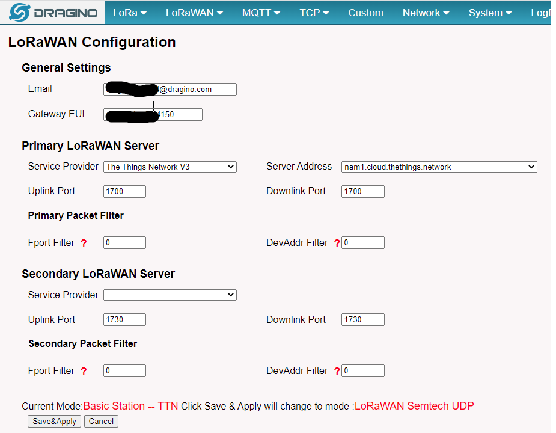Click the Primary LoRaWAN Server heading
This screenshot has width=556, height=433.
pyautogui.click(x=90, y=146)
